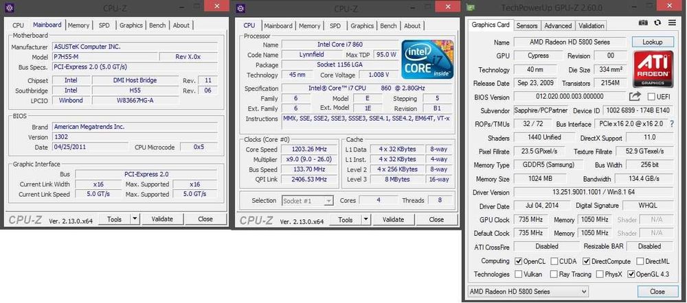Open About tab in left CPU-Z window
The image size is (687, 303).
(181, 25)
